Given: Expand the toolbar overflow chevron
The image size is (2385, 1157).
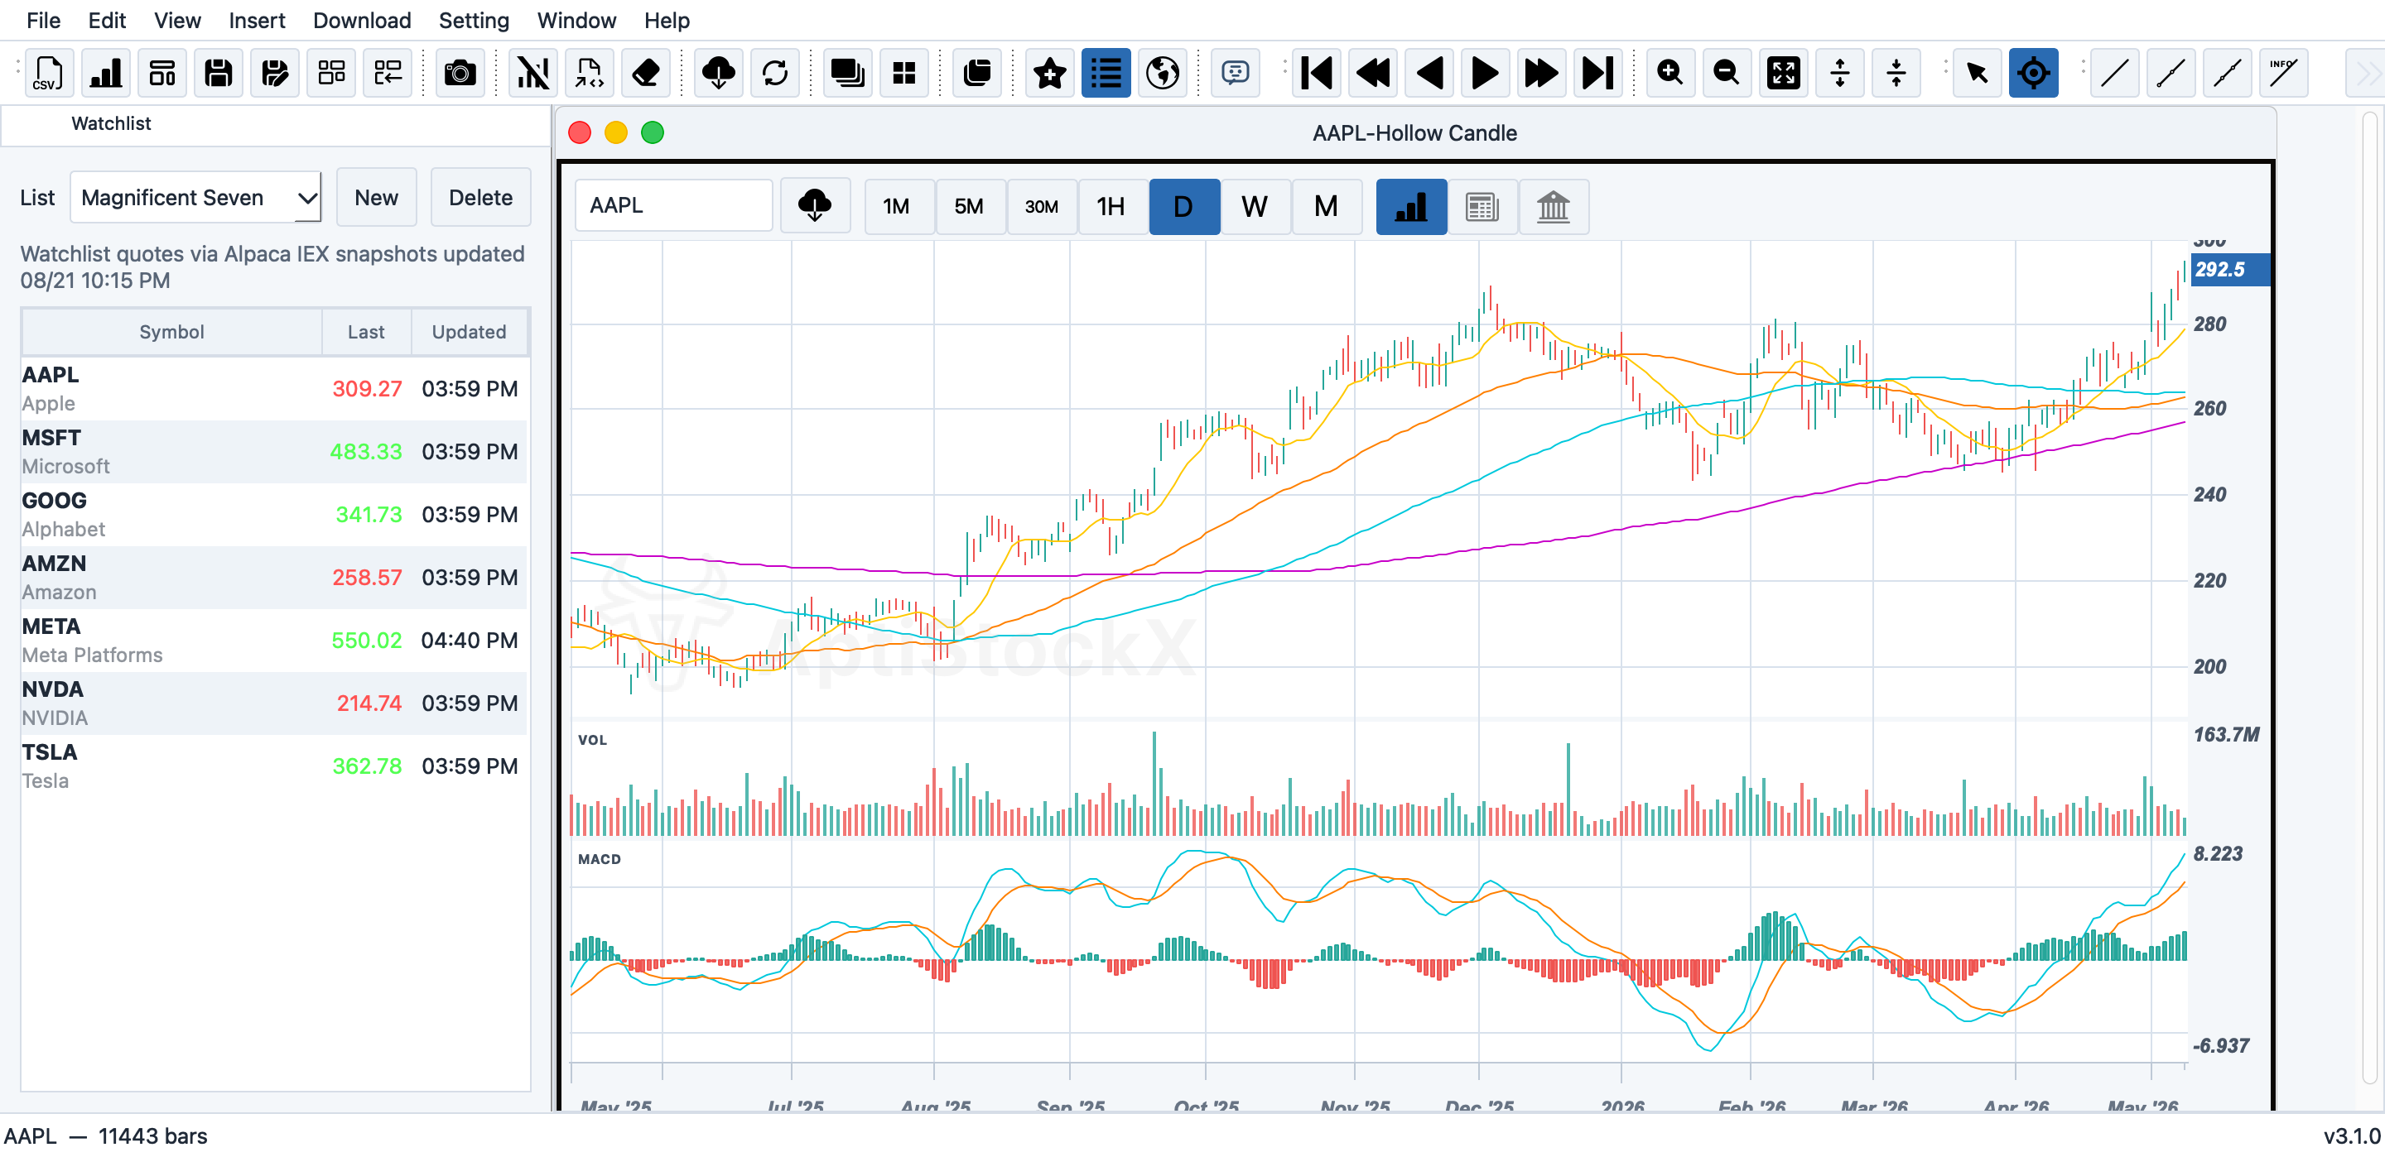Looking at the screenshot, I should pyautogui.click(x=2368, y=73).
